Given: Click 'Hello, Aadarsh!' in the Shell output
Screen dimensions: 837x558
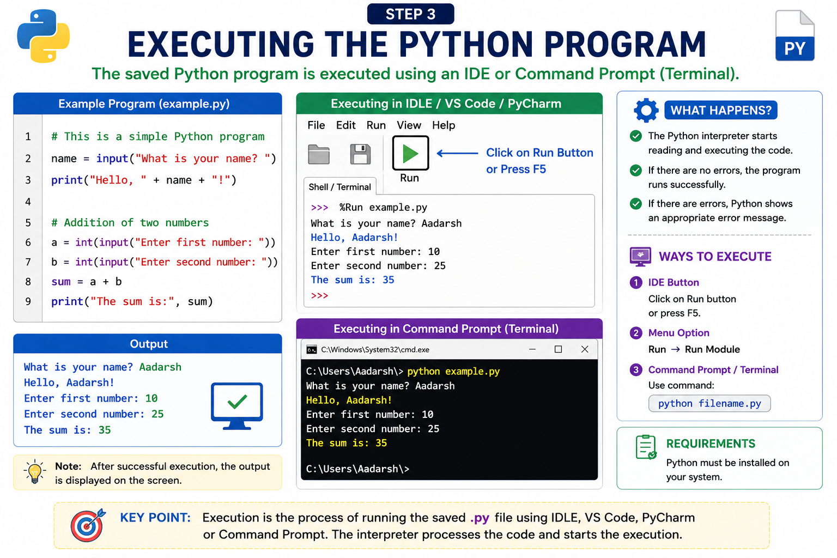Looking at the screenshot, I should (x=354, y=238).
